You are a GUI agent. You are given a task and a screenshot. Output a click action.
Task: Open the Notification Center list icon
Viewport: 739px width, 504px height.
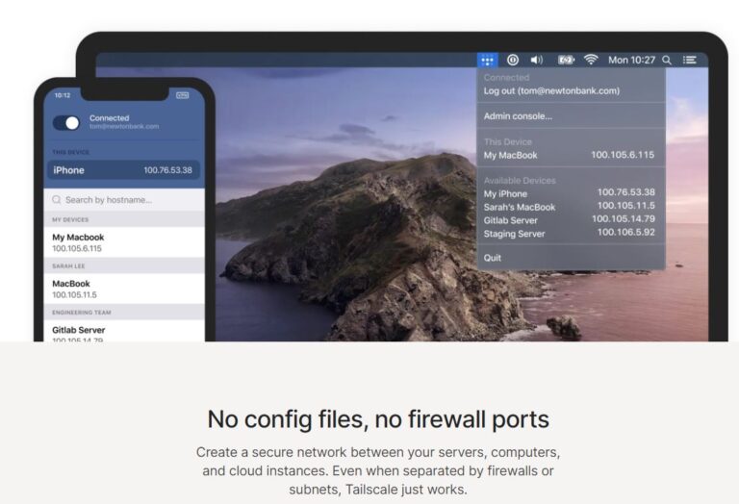click(690, 60)
